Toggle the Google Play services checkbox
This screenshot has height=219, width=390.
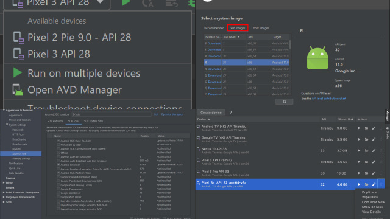(58, 189)
